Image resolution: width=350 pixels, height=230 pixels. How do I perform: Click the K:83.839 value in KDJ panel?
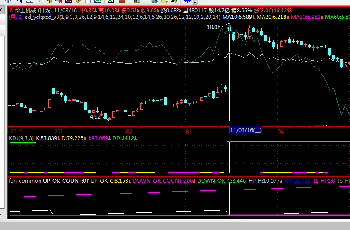click(x=47, y=138)
